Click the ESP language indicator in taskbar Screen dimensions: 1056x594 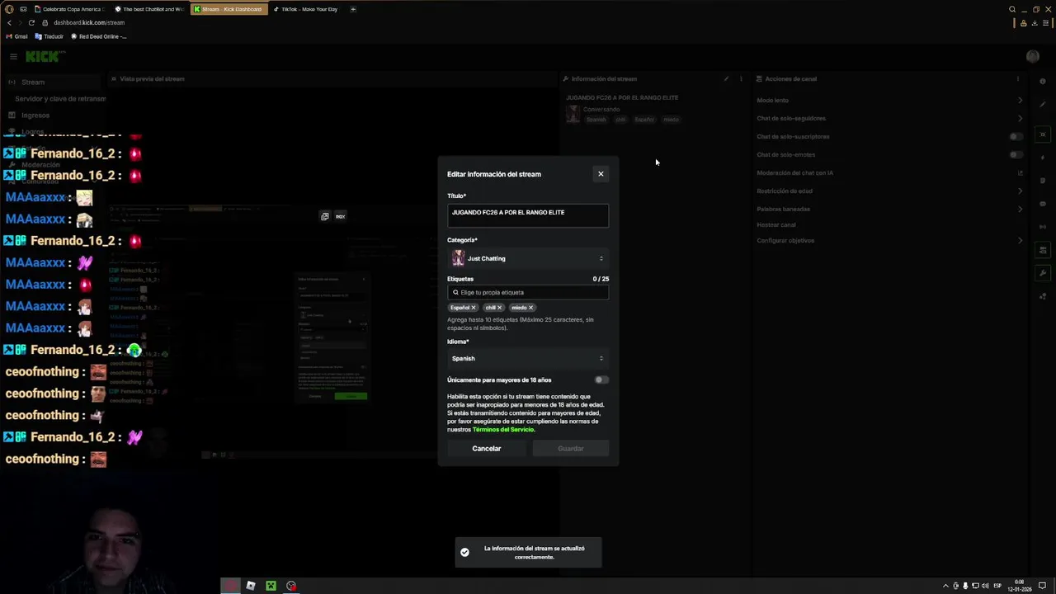(997, 586)
